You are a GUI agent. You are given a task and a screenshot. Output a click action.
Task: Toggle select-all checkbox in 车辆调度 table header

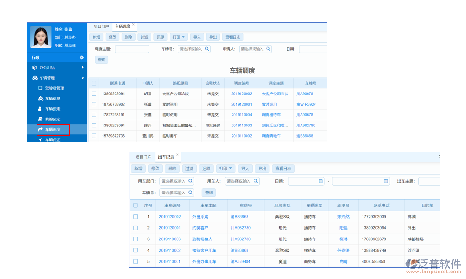click(94, 83)
